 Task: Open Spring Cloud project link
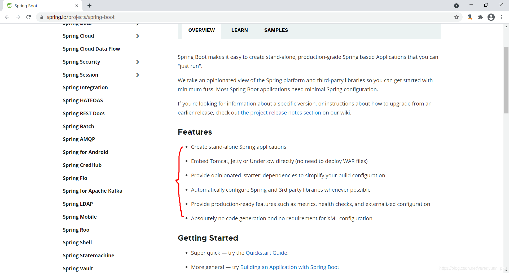pos(78,36)
